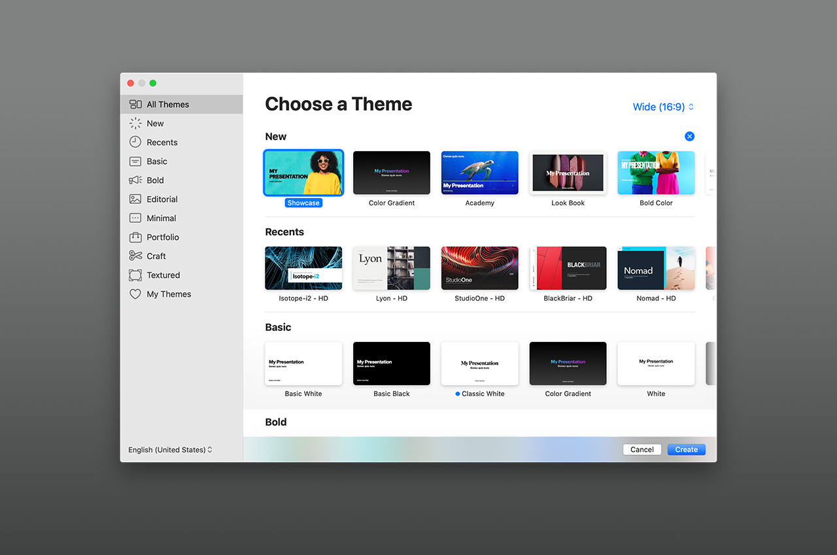Click the All Themes grid icon
This screenshot has height=555, width=837.
click(x=135, y=105)
